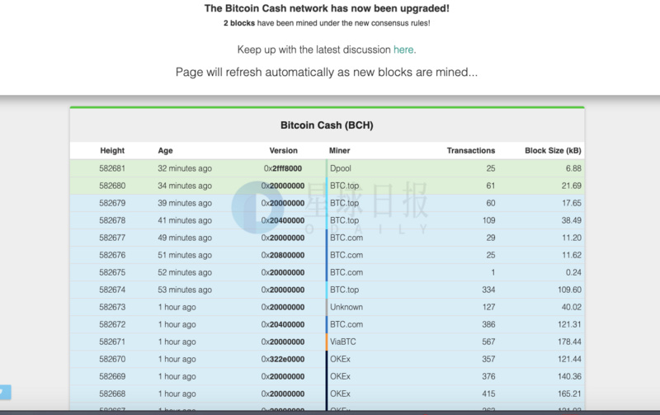
Task: Click the '51 minutes ago' age cell
Action: pos(185,255)
